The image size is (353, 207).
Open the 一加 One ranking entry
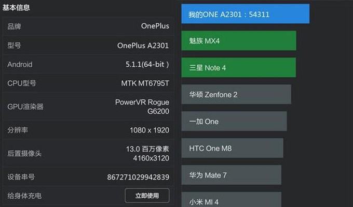(x=234, y=122)
